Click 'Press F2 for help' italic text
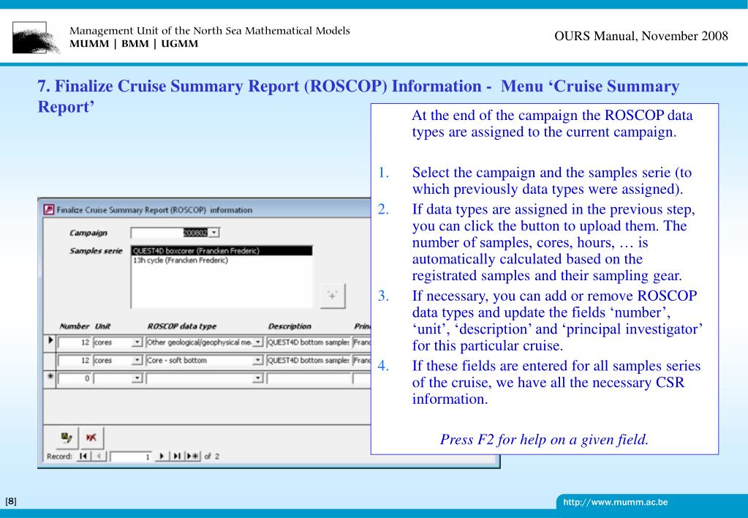 [x=544, y=439]
